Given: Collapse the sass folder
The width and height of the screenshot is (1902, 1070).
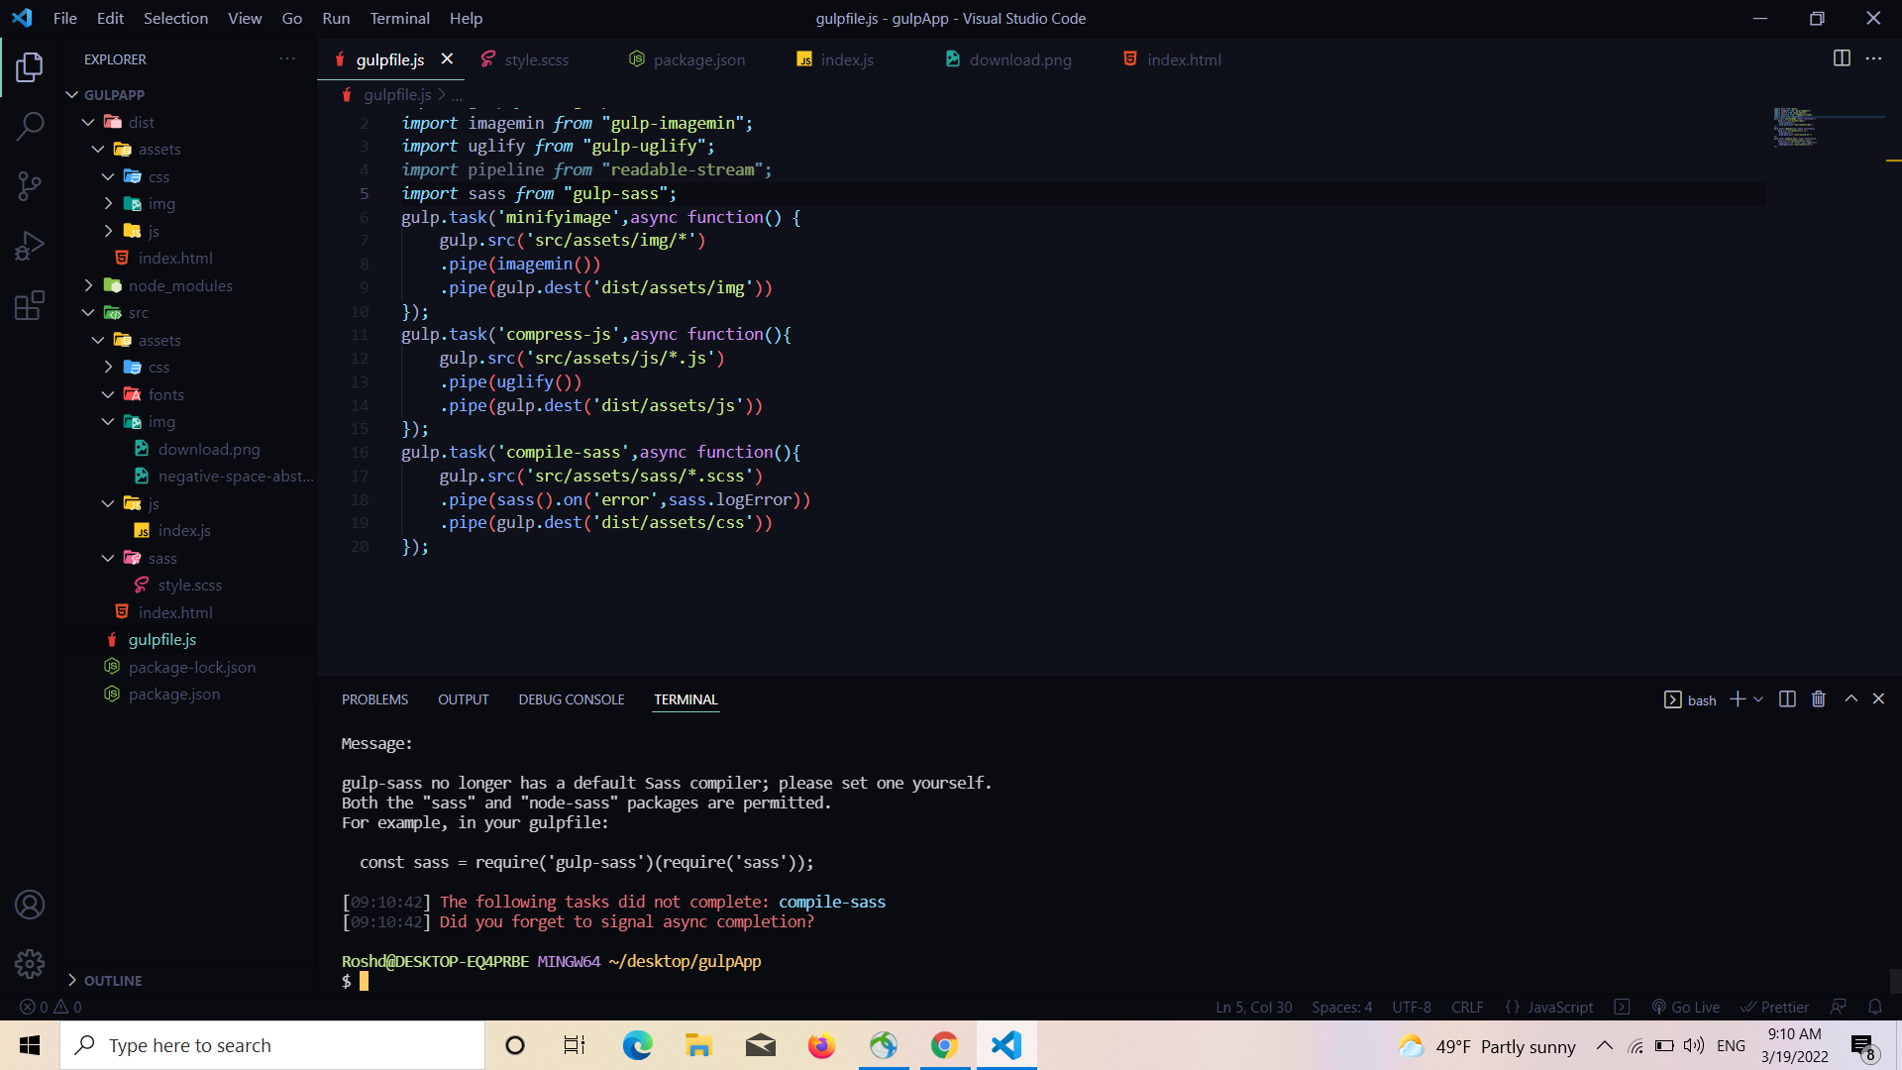Looking at the screenshot, I should click(108, 558).
